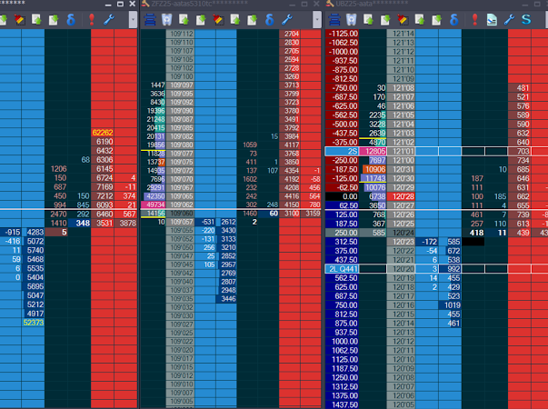
Task: Click the document eraser icon in the UBZ25 toolbar
Action: point(492,20)
